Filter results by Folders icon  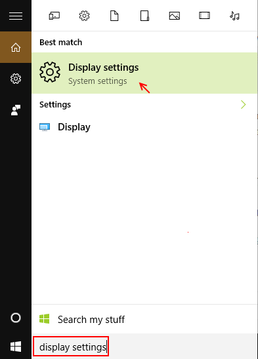pyautogui.click(x=144, y=16)
